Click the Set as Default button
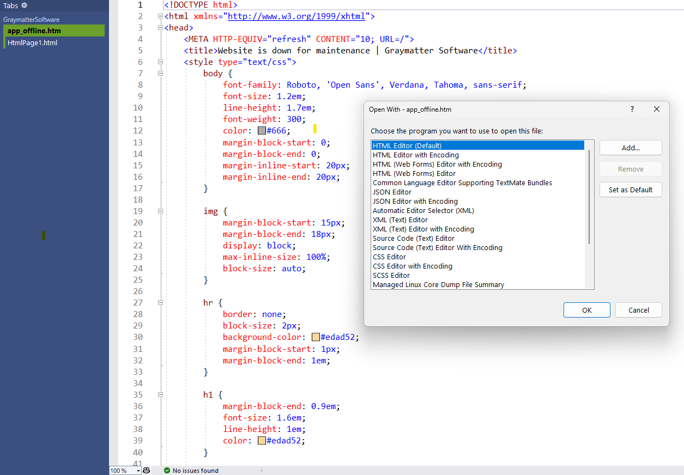This screenshot has height=475, width=684. tap(631, 190)
